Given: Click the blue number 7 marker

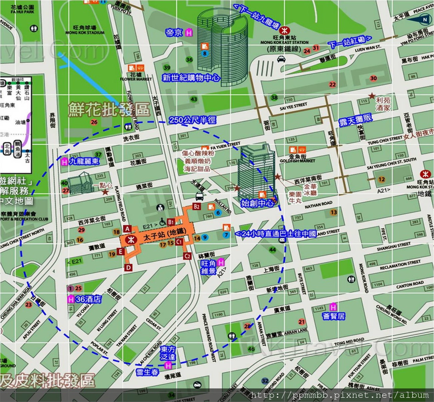Looking at the screenshot, I should point(226,235).
